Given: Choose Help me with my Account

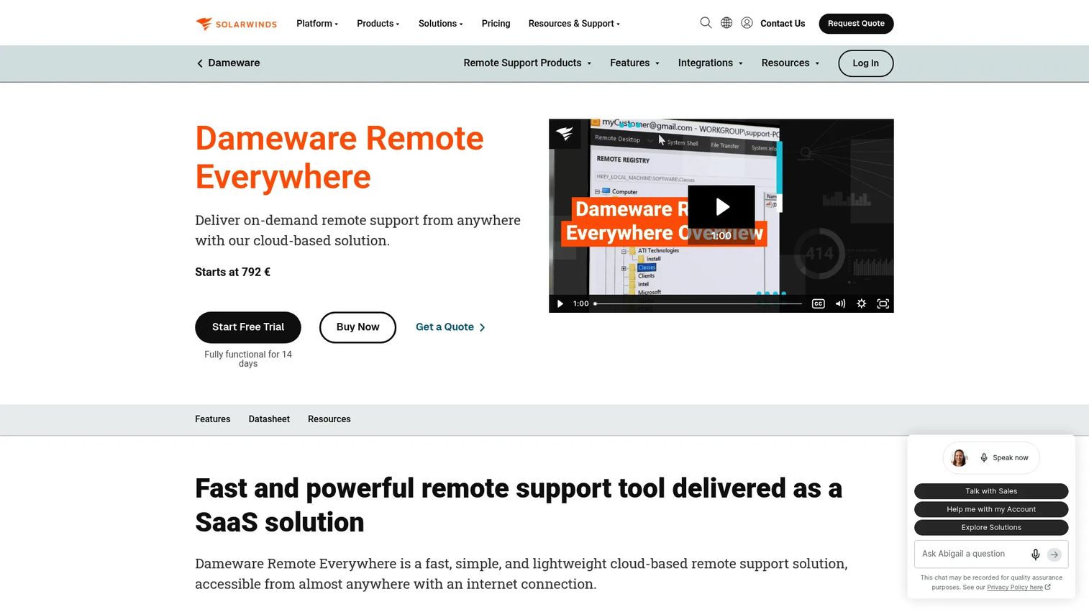Looking at the screenshot, I should pos(991,509).
